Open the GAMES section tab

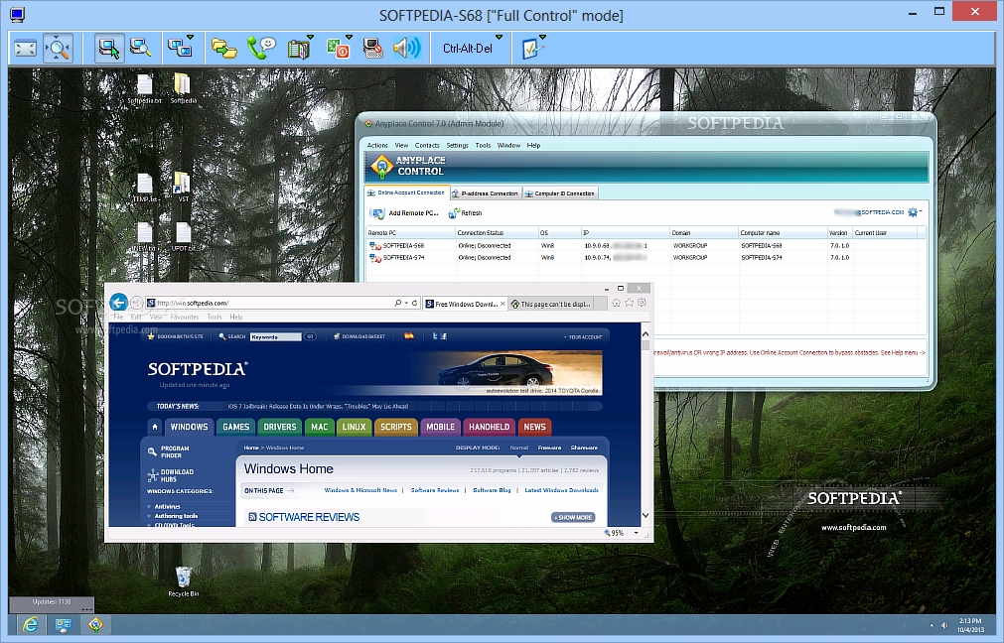click(235, 427)
